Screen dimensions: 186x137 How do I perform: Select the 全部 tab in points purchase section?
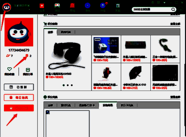pos(50,32)
